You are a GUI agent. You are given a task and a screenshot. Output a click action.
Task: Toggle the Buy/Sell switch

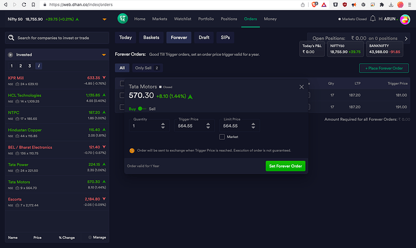click(142, 108)
